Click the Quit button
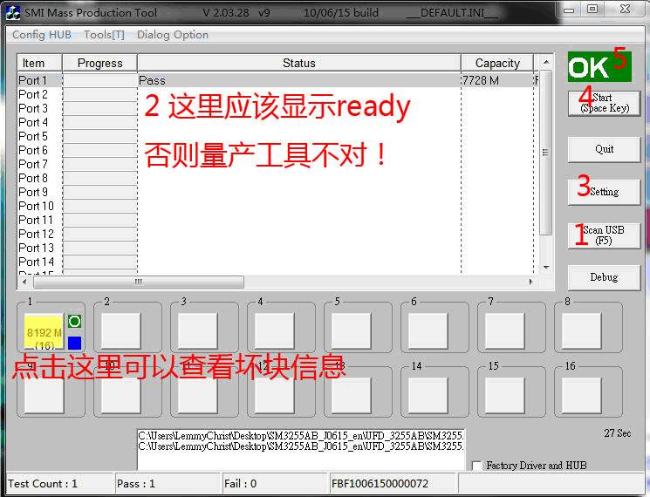The height and width of the screenshot is (497, 650). pos(604,149)
